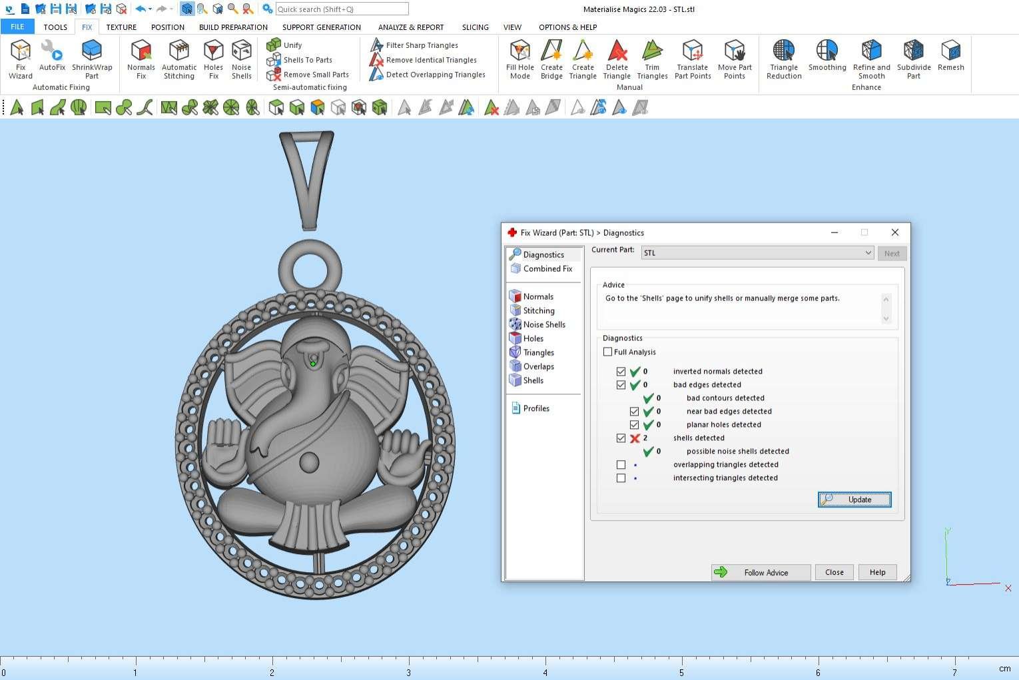Enable the Full Analysis checkbox
Viewport: 1019px width, 680px height.
click(607, 352)
